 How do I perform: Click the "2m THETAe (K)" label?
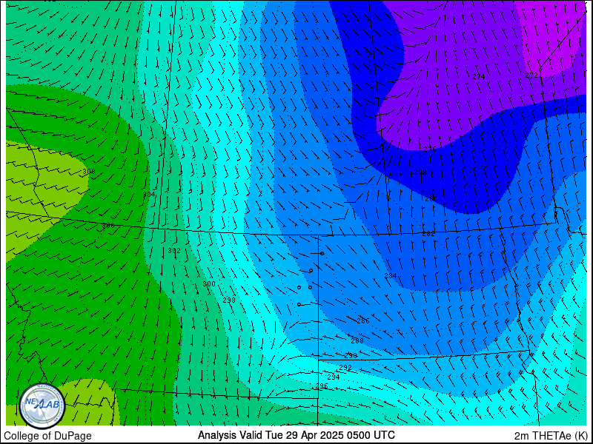coord(551,435)
